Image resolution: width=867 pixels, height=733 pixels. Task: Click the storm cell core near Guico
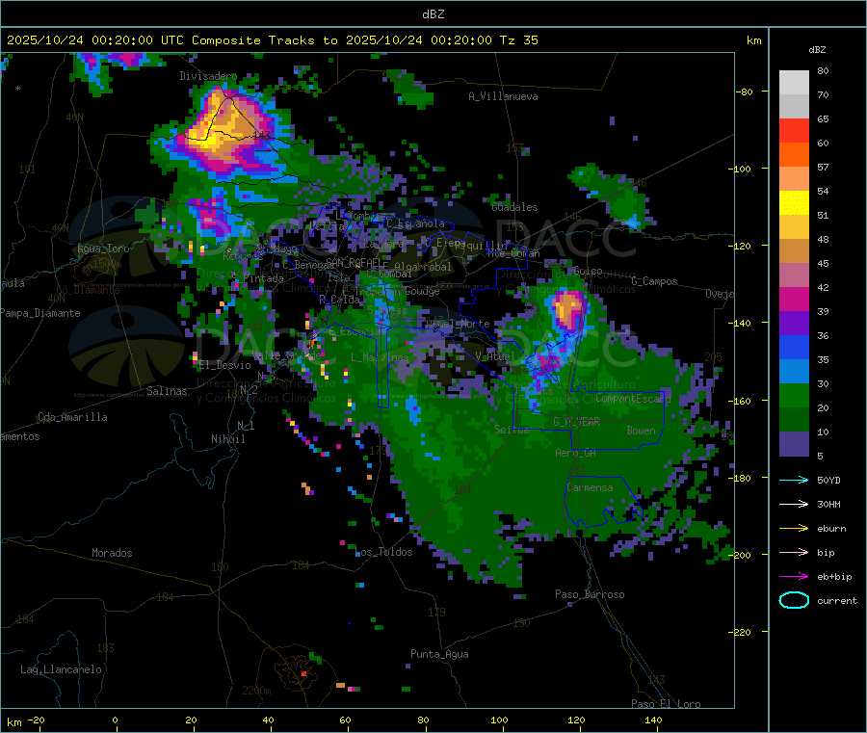pyautogui.click(x=566, y=308)
